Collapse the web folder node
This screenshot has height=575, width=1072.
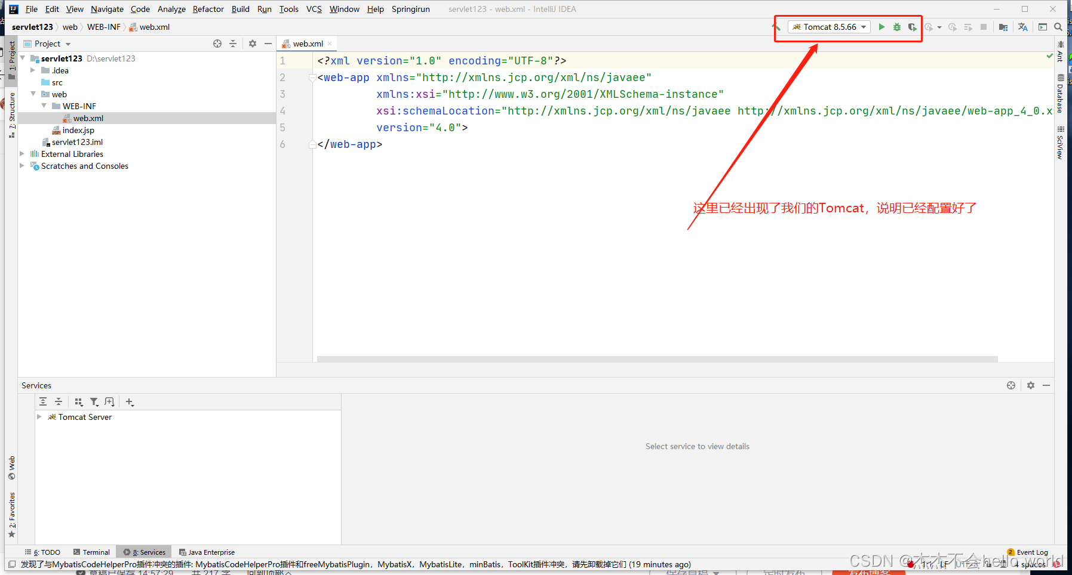[x=33, y=94]
